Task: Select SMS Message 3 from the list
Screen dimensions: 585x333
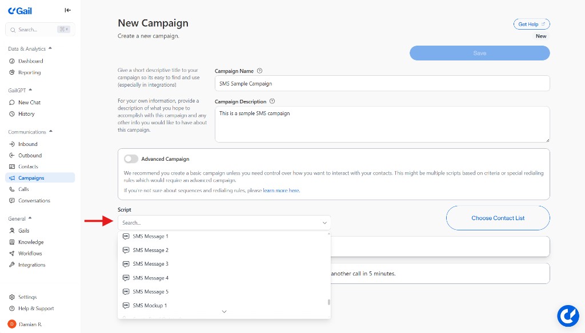Action: point(150,263)
